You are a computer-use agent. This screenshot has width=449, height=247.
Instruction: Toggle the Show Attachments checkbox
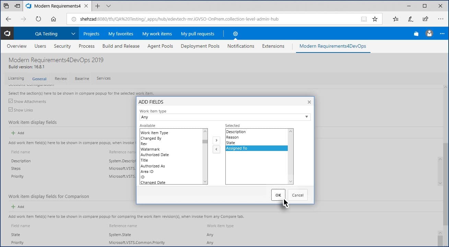click(11, 102)
